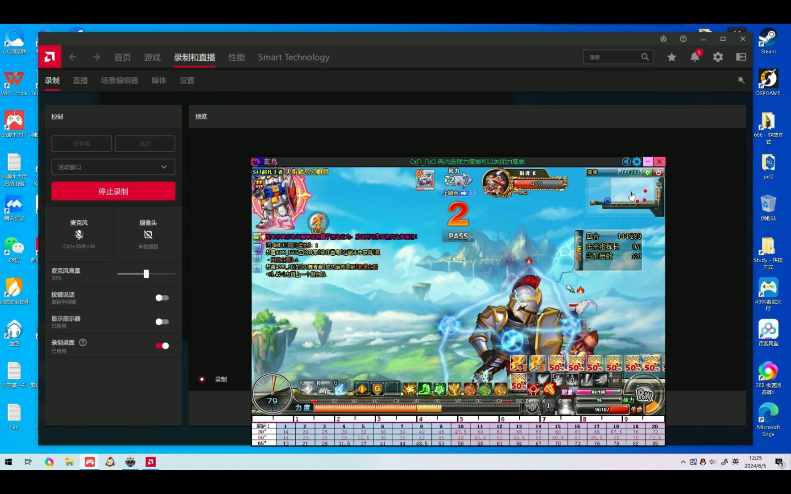Go forward with the right arrow
This screenshot has width=791, height=494.
point(96,57)
